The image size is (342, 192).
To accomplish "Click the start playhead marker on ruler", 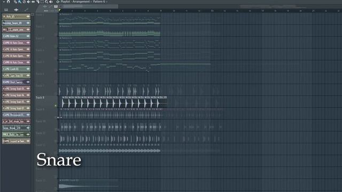I will point(59,10).
